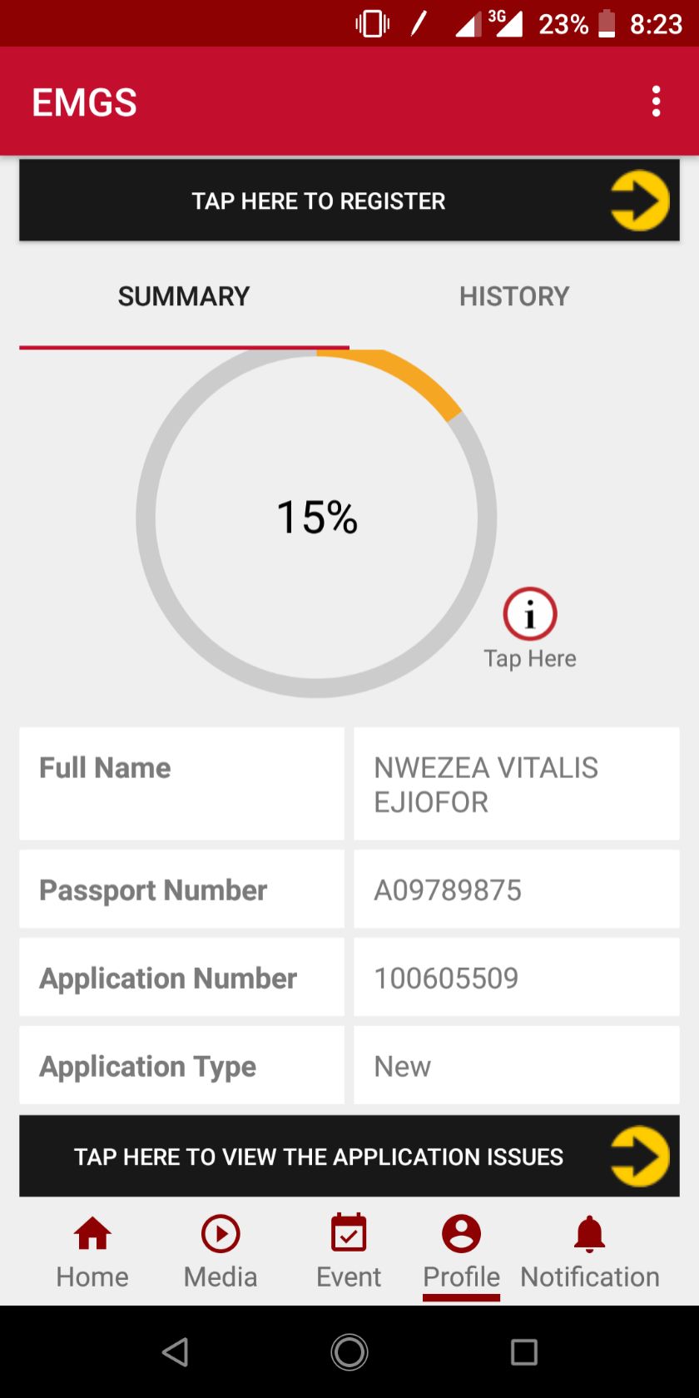The height and width of the screenshot is (1398, 699).
Task: Open the three-dot overflow menu
Action: click(657, 102)
